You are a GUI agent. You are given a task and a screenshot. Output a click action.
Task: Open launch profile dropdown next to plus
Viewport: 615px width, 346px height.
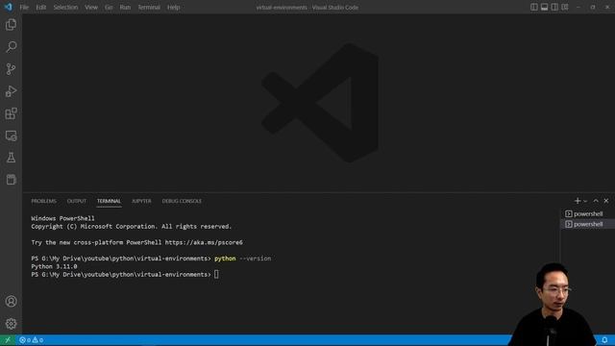585,201
